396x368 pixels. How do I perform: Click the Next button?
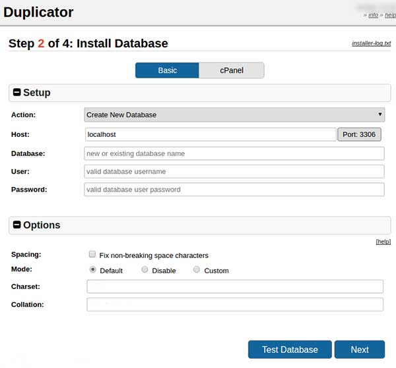tap(360, 350)
